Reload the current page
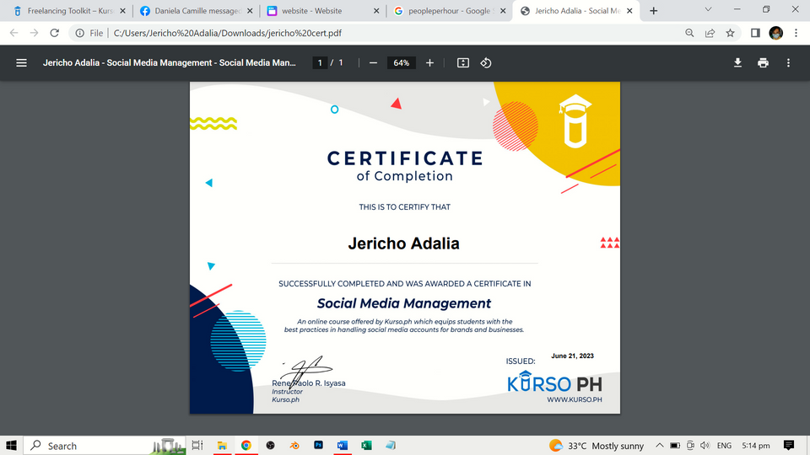This screenshot has width=810, height=455. (x=55, y=33)
